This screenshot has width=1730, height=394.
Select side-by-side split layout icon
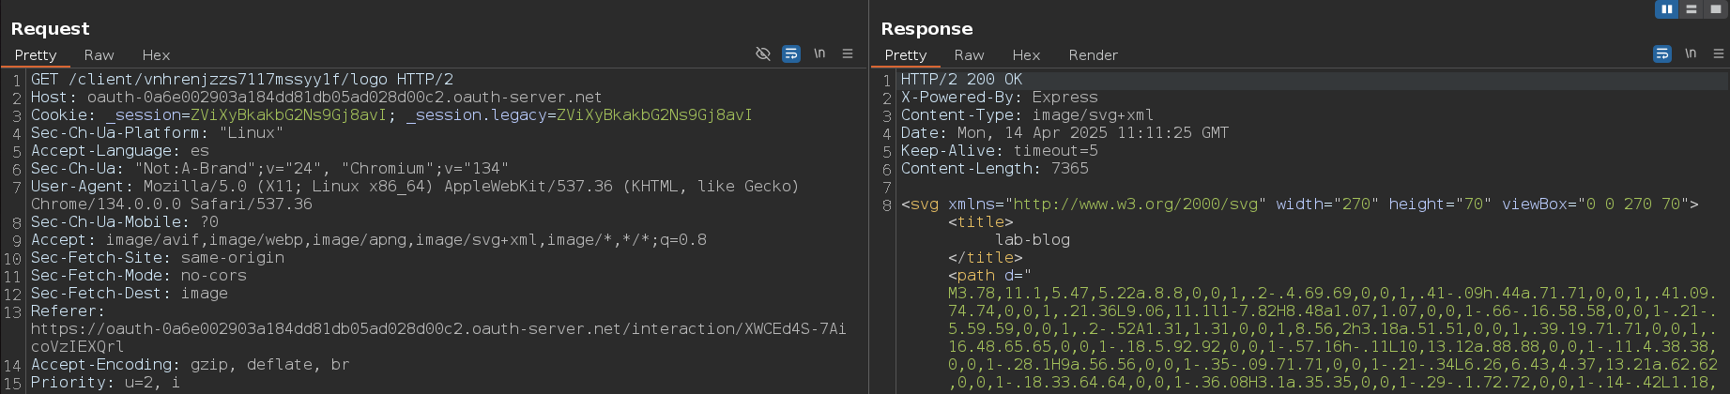(1667, 9)
